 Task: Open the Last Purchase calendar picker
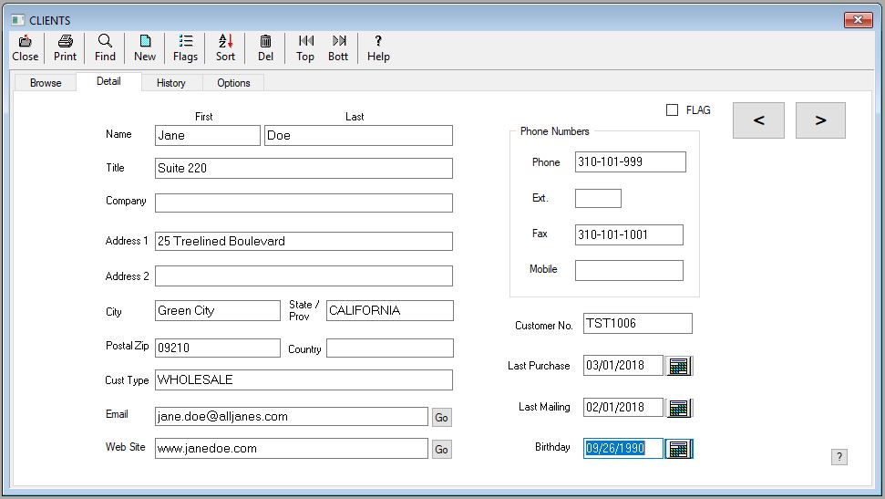click(x=678, y=366)
